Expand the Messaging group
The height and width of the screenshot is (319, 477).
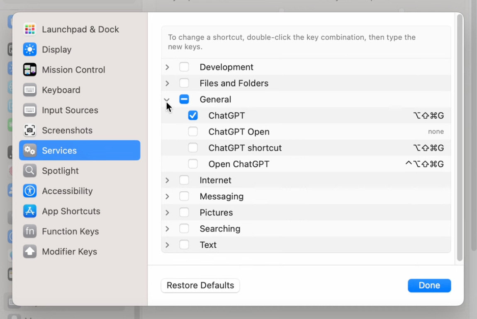pyautogui.click(x=167, y=196)
